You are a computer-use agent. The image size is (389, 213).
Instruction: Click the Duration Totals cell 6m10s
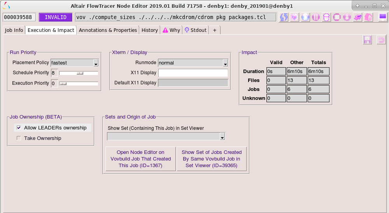point(318,72)
